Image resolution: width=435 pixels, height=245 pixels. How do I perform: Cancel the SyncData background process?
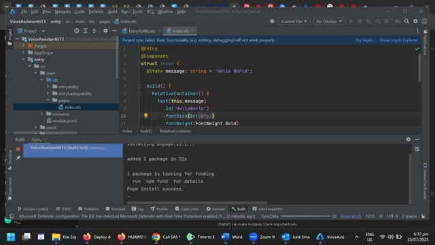point(334,216)
